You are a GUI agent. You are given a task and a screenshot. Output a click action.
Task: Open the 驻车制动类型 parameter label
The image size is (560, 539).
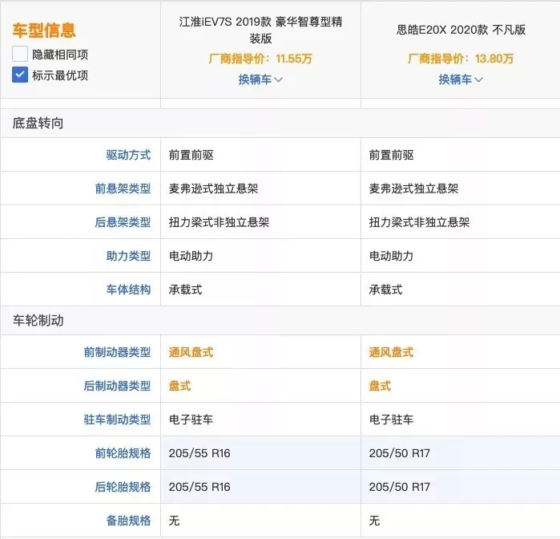117,419
